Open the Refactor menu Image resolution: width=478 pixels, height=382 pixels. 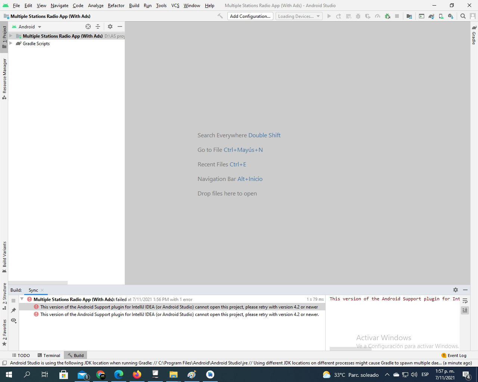[x=116, y=6]
